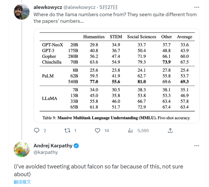
Task: Open the @karpathy handle link
Action: (46, 152)
